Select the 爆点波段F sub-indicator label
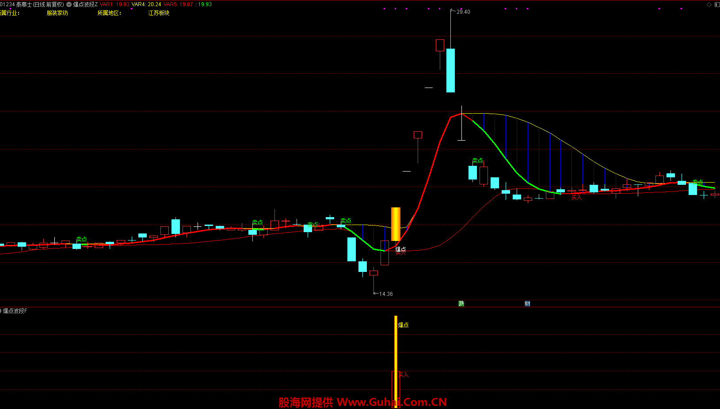The width and height of the screenshot is (720, 409). pyautogui.click(x=15, y=311)
